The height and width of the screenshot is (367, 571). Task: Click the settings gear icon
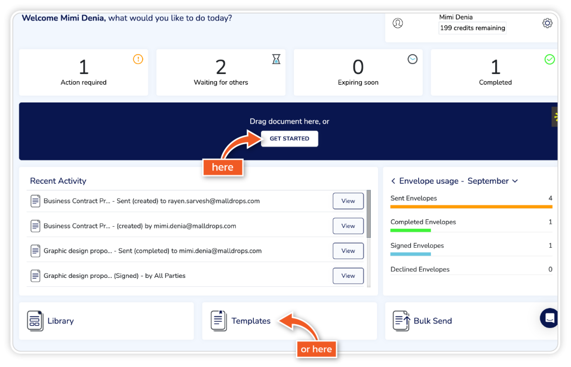[547, 23]
